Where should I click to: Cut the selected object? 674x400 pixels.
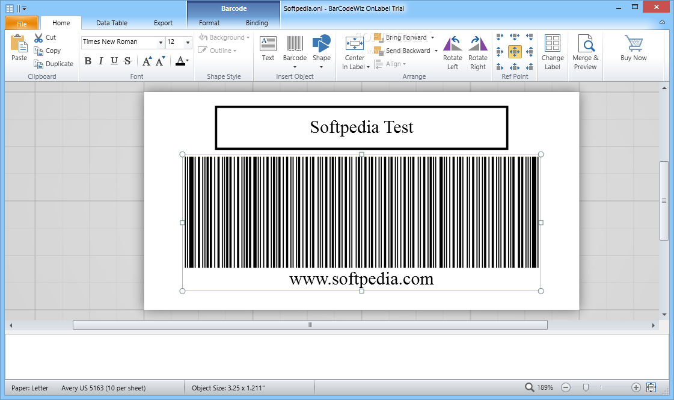(x=45, y=37)
